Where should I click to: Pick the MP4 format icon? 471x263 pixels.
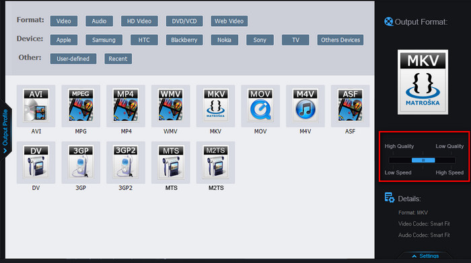(126, 105)
